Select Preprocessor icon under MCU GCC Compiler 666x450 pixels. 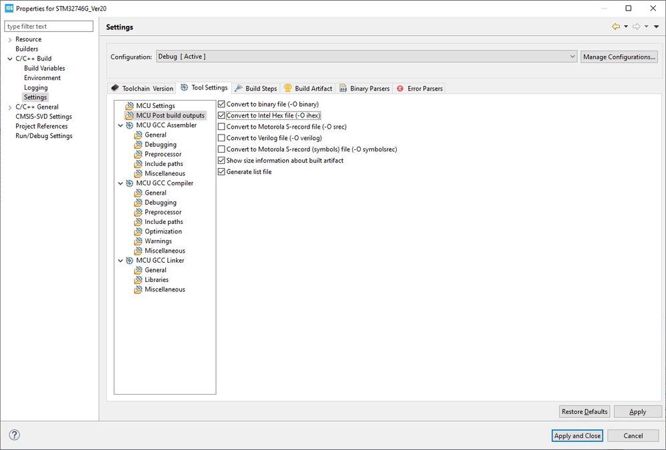click(138, 212)
